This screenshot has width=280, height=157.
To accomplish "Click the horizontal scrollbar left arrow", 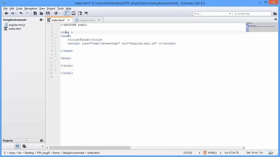I will (47, 148).
